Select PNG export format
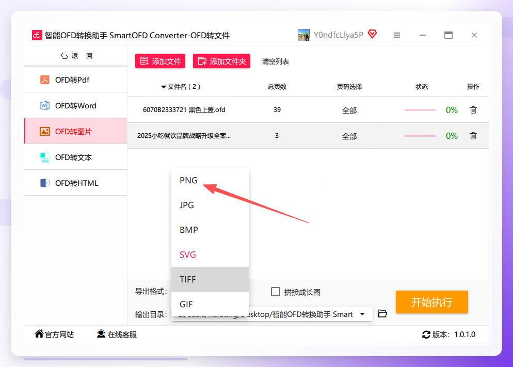Image resolution: width=513 pixels, height=367 pixels. (x=210, y=180)
